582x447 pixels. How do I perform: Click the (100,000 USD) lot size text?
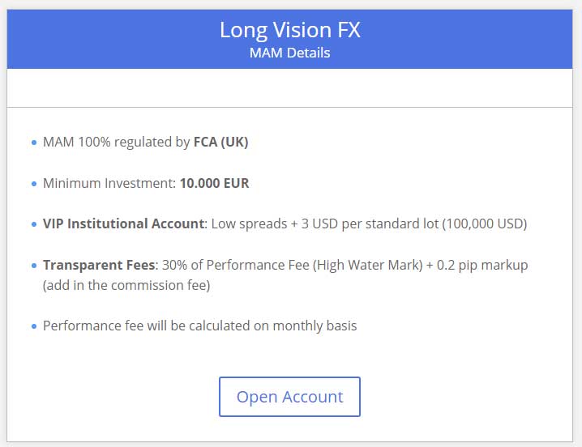click(x=485, y=223)
